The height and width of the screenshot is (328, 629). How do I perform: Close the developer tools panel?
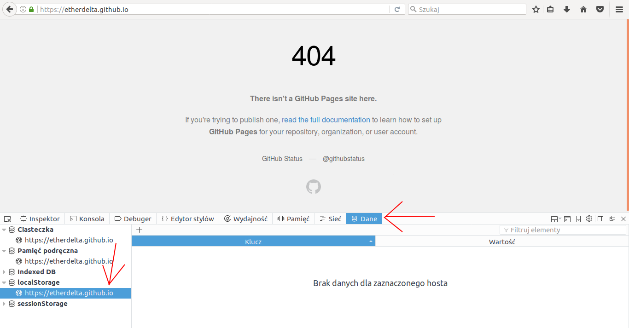[x=623, y=219]
